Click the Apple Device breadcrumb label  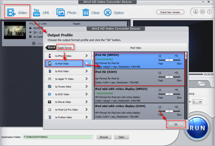[65, 48]
